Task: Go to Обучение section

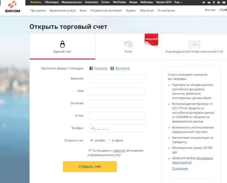Action: tap(147, 11)
